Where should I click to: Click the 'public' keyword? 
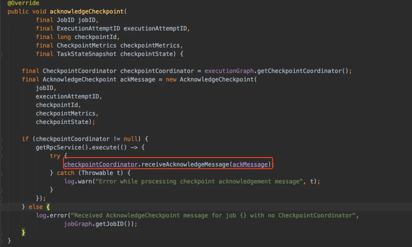click(x=18, y=11)
